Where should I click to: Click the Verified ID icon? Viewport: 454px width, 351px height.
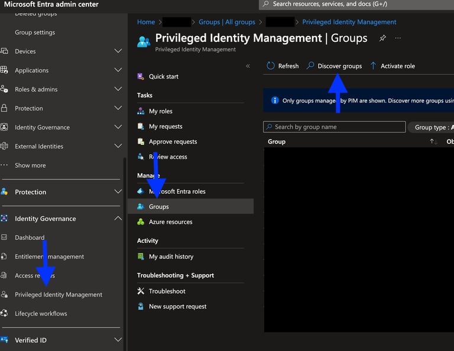4,340
